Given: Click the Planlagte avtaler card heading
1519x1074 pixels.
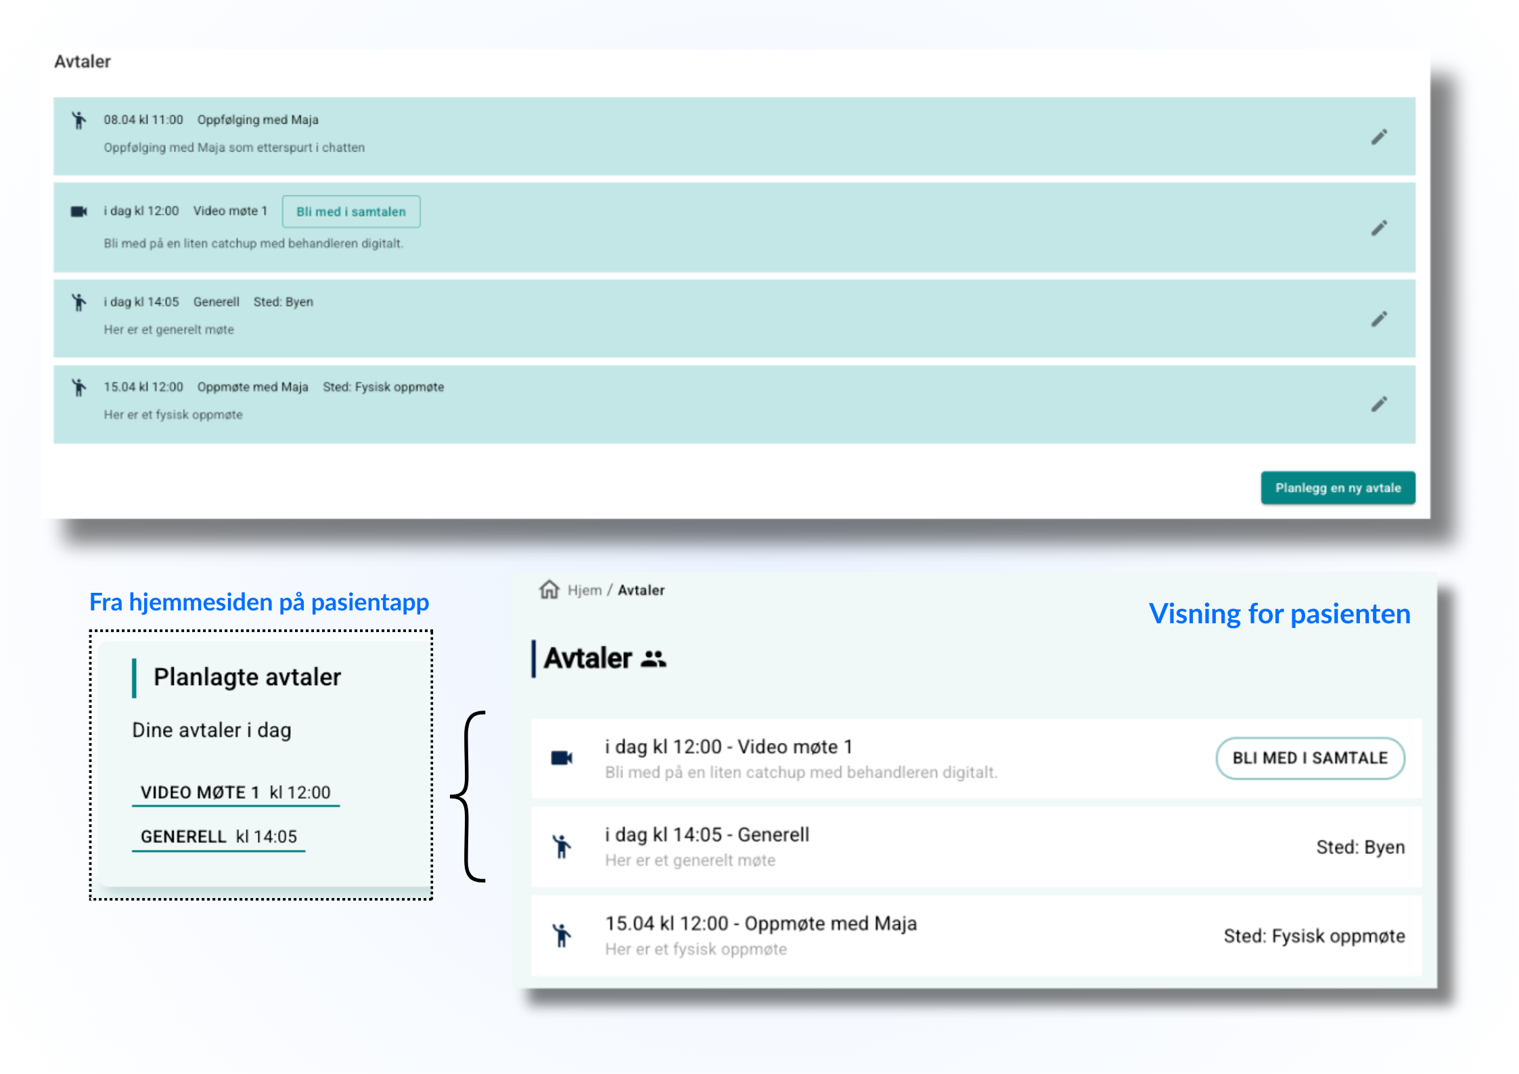Looking at the screenshot, I should coord(247,677).
